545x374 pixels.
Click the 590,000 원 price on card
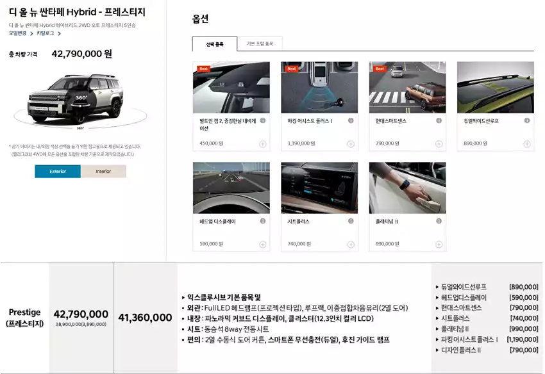(212, 244)
